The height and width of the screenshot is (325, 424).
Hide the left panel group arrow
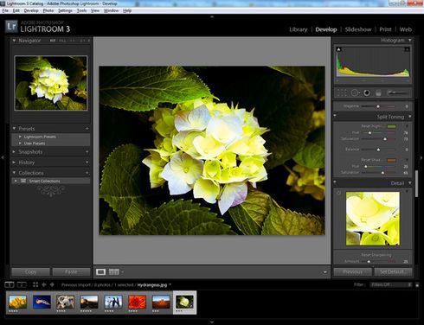[3, 157]
